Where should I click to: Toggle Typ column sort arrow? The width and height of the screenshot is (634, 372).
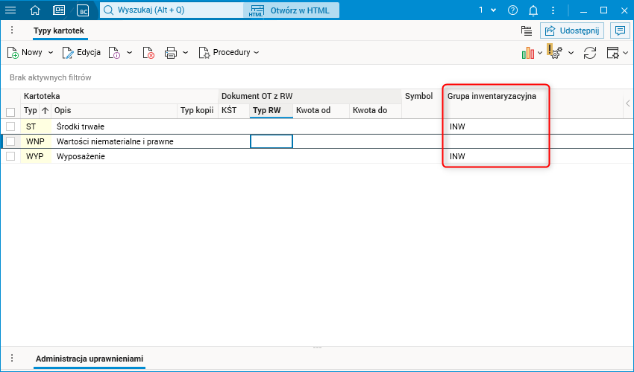click(x=45, y=110)
